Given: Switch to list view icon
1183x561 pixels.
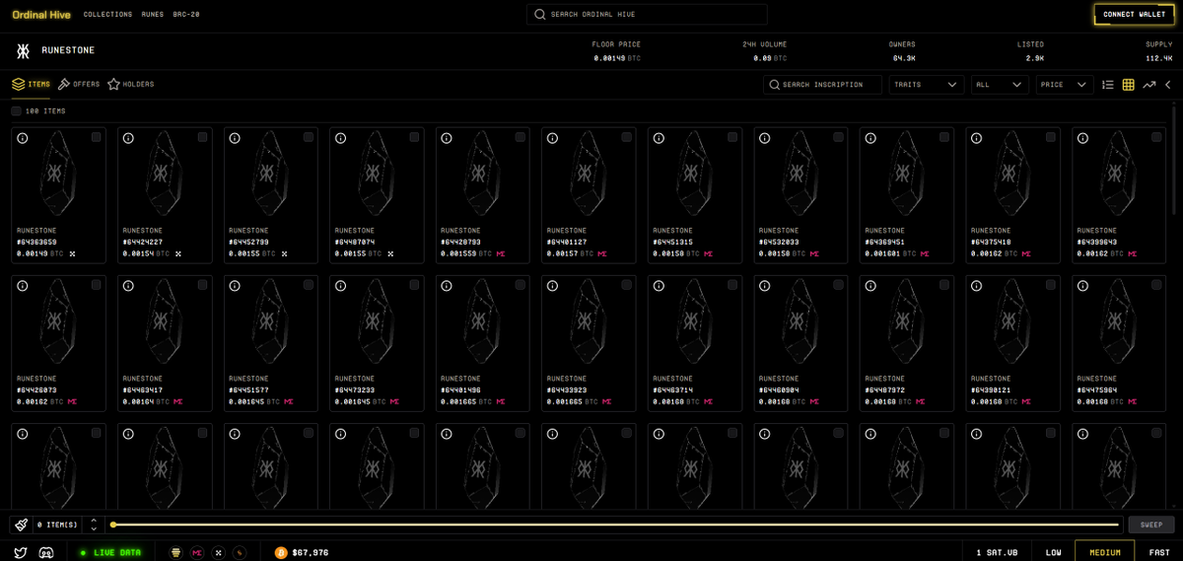Looking at the screenshot, I should (x=1108, y=85).
